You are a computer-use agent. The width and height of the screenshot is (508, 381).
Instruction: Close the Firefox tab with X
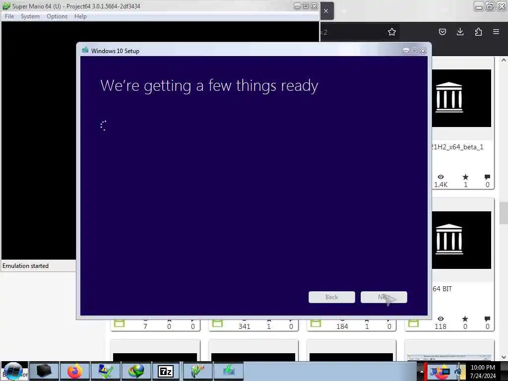click(326, 11)
